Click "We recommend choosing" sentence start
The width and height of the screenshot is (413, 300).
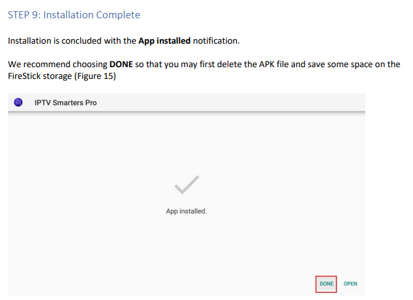click(57, 65)
